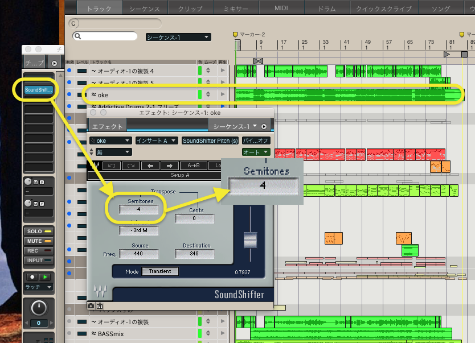
Task: Click the move handle of the oke track
Action: 208,94
